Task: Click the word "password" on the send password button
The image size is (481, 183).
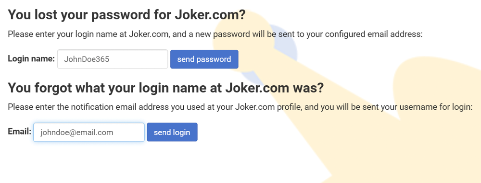Action: click(x=214, y=59)
